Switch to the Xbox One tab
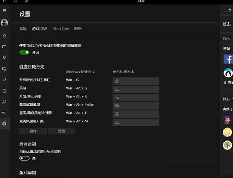The image size is (233, 178). [61, 28]
